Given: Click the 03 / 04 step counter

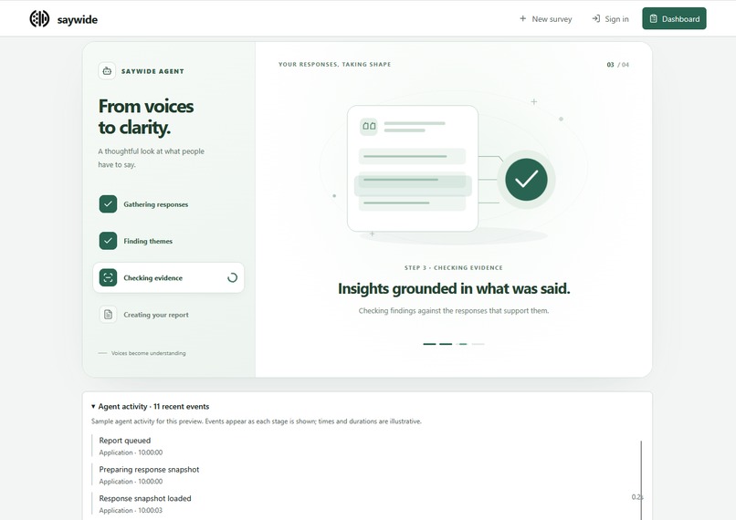Looking at the screenshot, I should pos(617,65).
